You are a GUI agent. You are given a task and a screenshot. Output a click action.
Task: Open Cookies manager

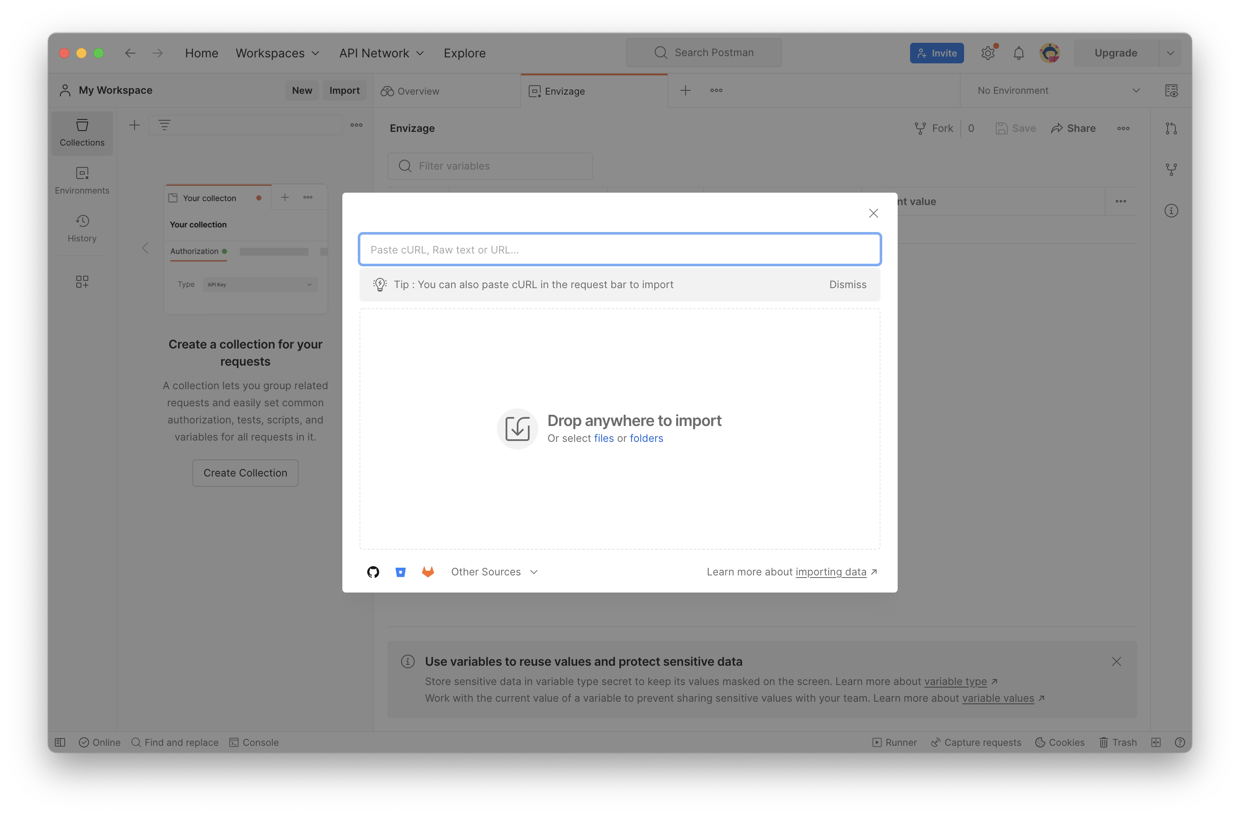(1060, 742)
